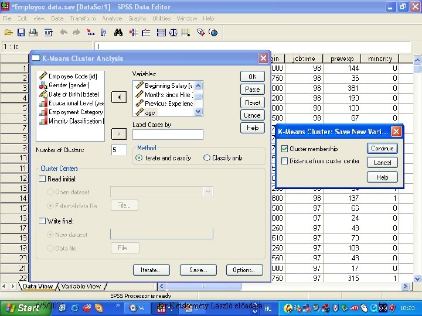
Task: Click the Value Labels tag icon
Action: click(201, 33)
